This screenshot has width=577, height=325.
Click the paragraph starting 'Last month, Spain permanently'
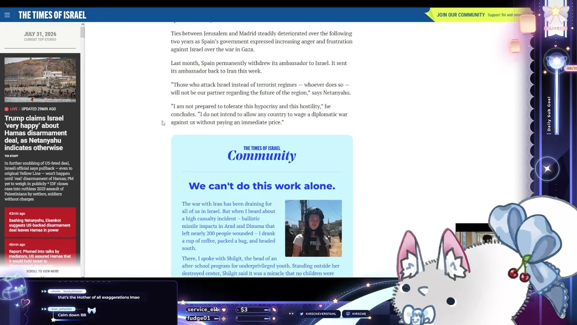pyautogui.click(x=259, y=67)
